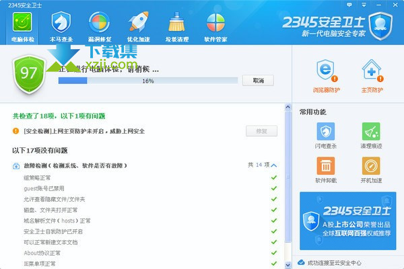404x269 pixels.
Task: Open the feedback chat bubble icon
Action: pos(349,5)
